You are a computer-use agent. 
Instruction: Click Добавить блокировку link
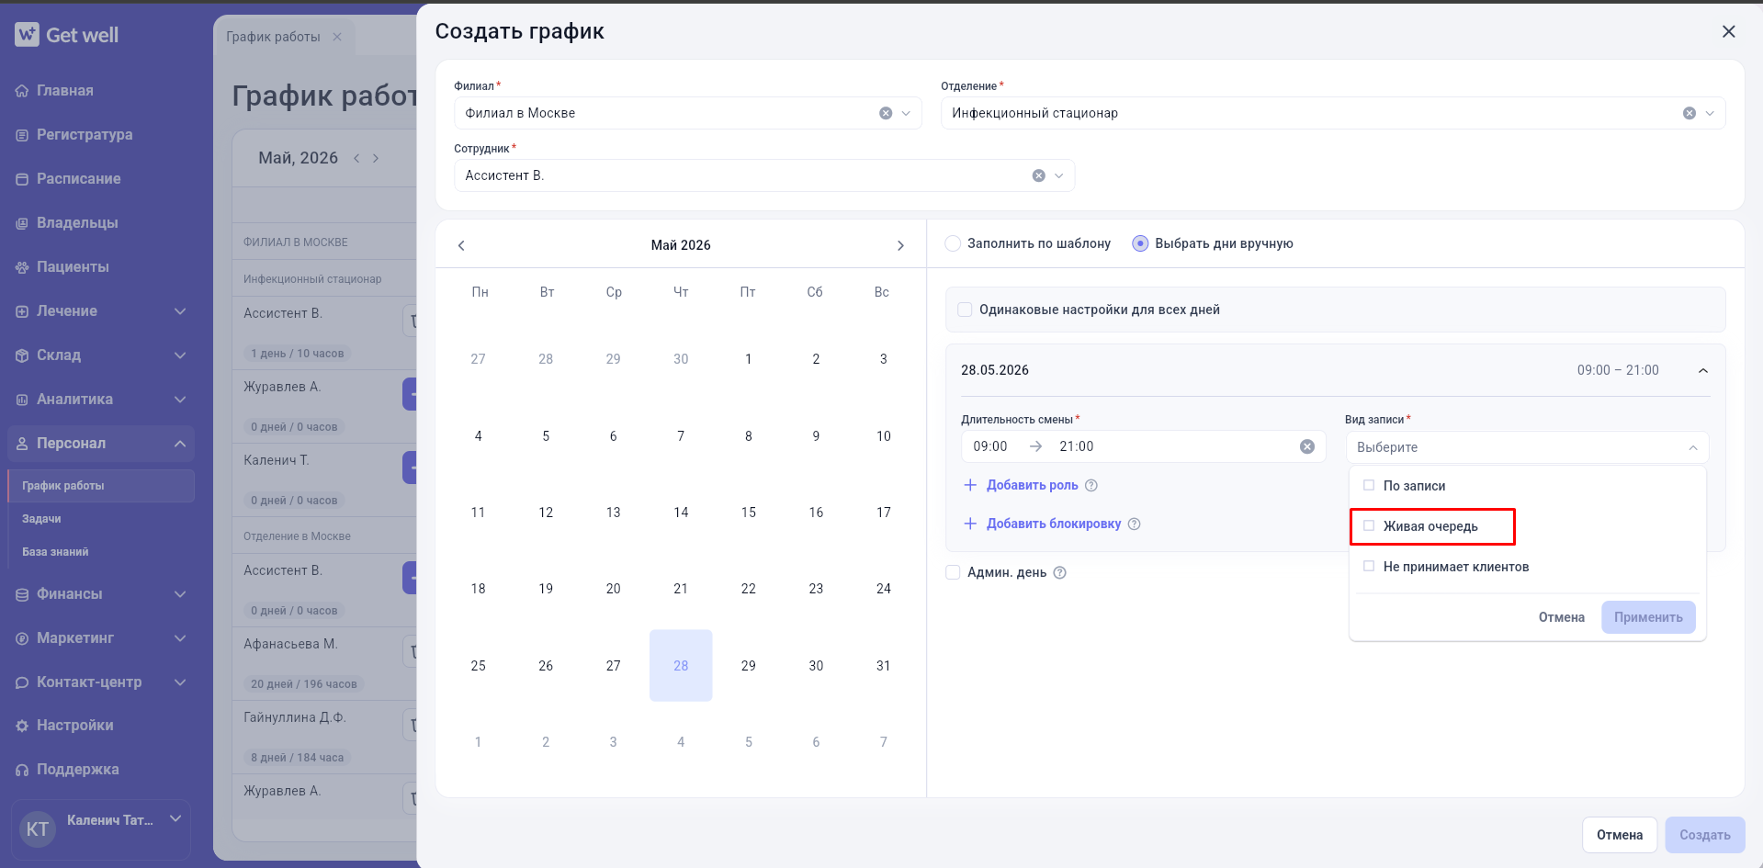pos(1054,524)
